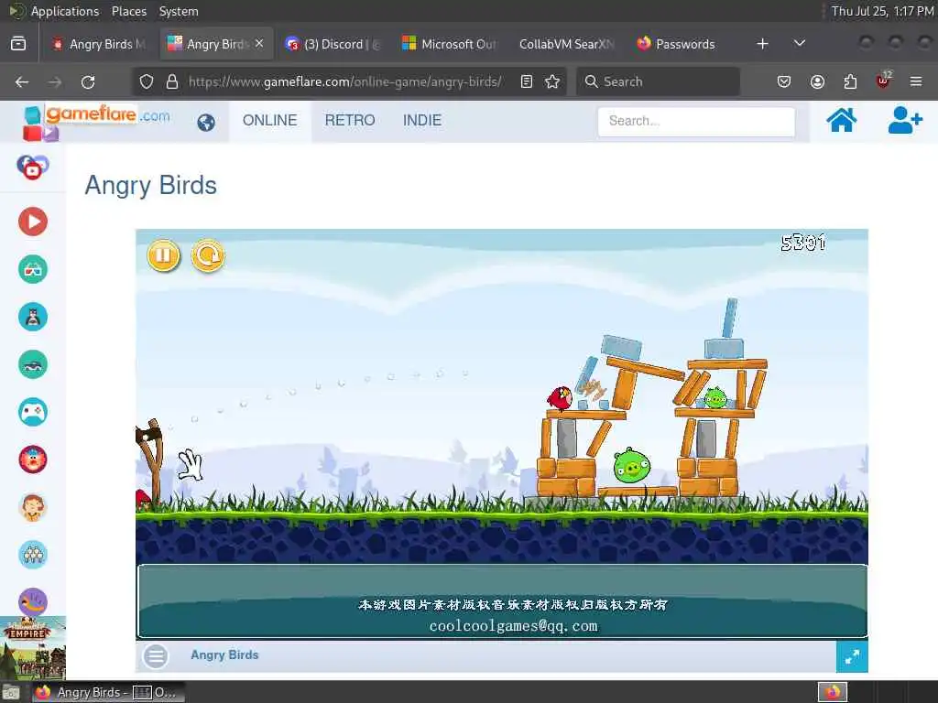This screenshot has width=938, height=703.
Task: Click the Angry Birds taskbar window button
Action: [108, 692]
